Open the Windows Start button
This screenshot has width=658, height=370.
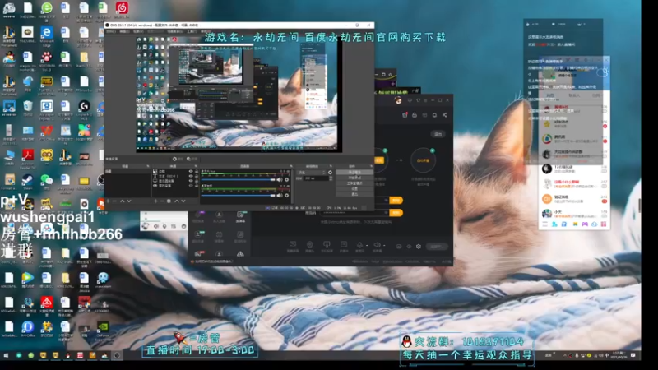[x=6, y=355]
